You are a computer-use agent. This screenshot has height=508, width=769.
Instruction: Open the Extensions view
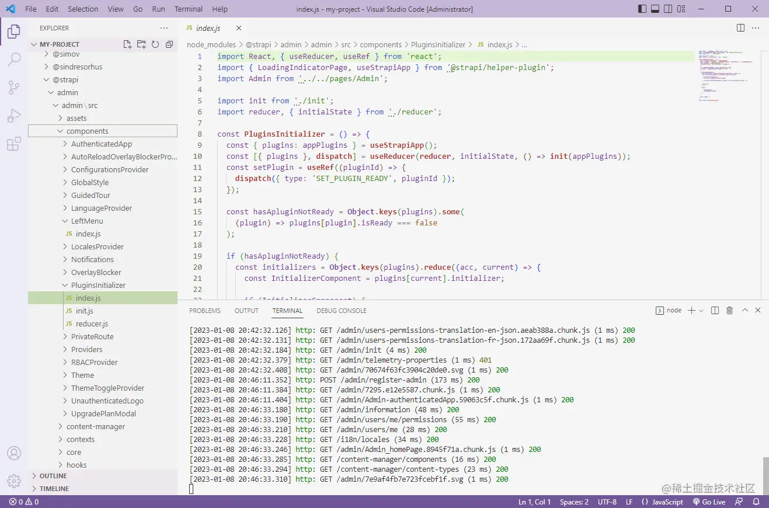pos(14,144)
